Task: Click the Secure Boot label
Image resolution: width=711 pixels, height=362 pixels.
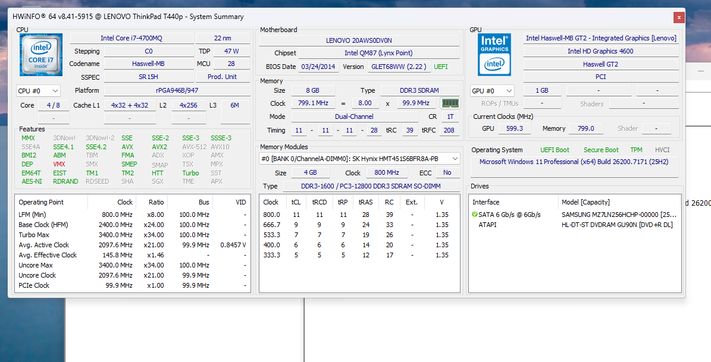Action: pyautogui.click(x=602, y=150)
